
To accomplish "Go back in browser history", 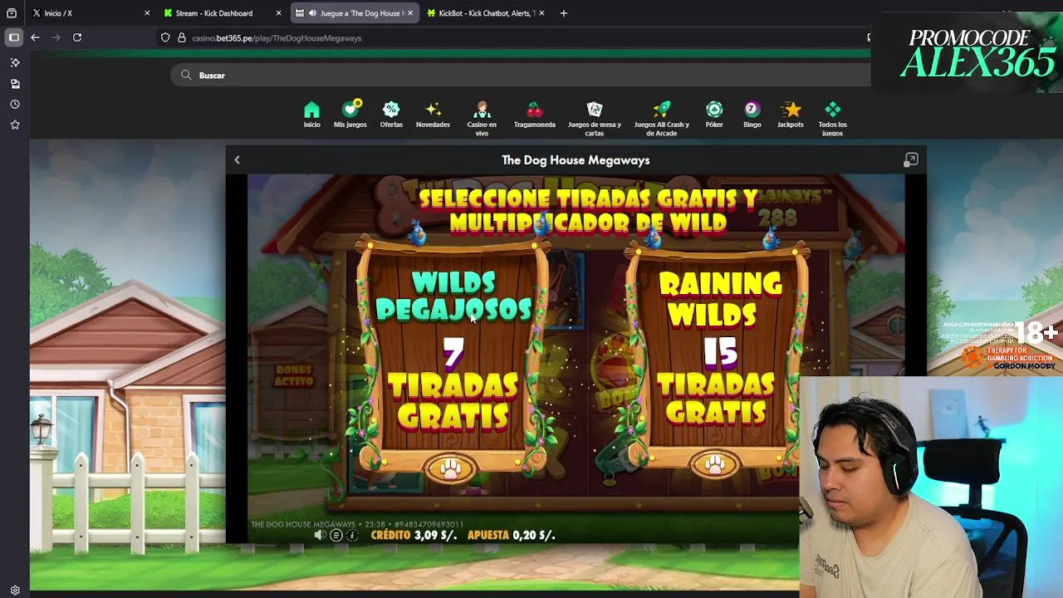I will 35,37.
